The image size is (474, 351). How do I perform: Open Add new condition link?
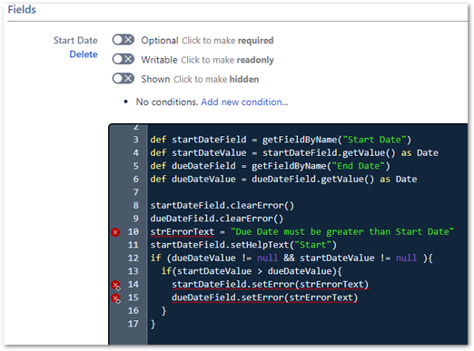coord(244,102)
